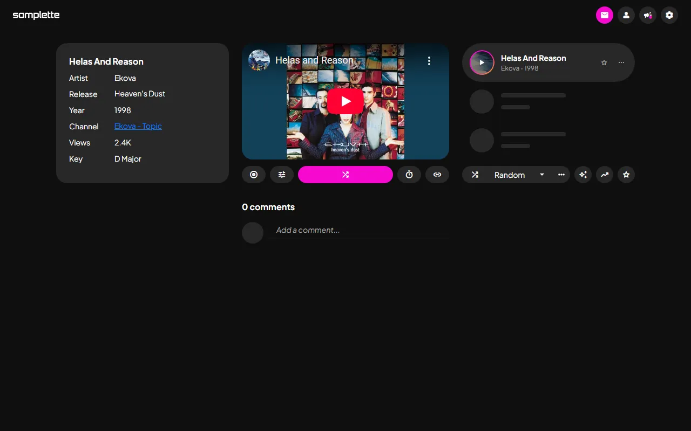The image size is (691, 431).
Task: Expand the Random mode dropdown arrow
Action: [x=542, y=175]
